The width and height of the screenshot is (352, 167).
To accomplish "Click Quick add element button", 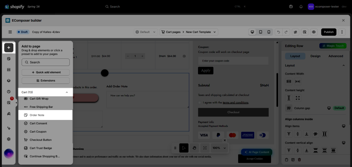I will point(46,72).
